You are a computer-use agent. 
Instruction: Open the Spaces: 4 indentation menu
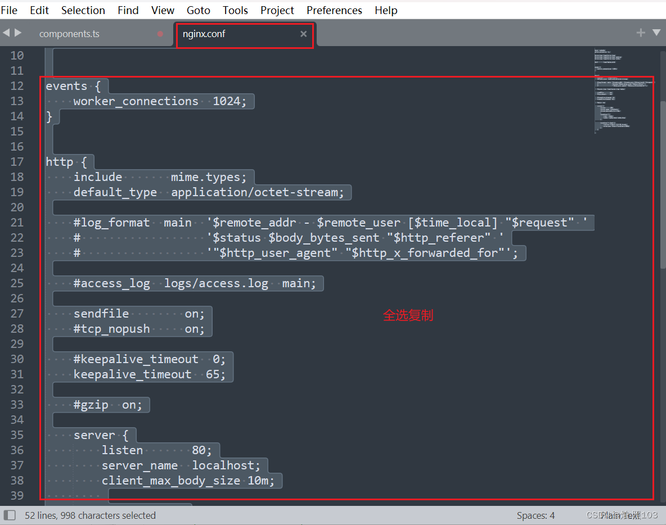pos(535,515)
